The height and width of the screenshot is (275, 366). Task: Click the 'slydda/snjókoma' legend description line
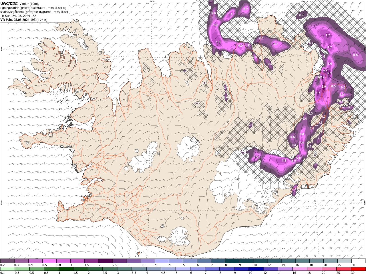[34, 12]
